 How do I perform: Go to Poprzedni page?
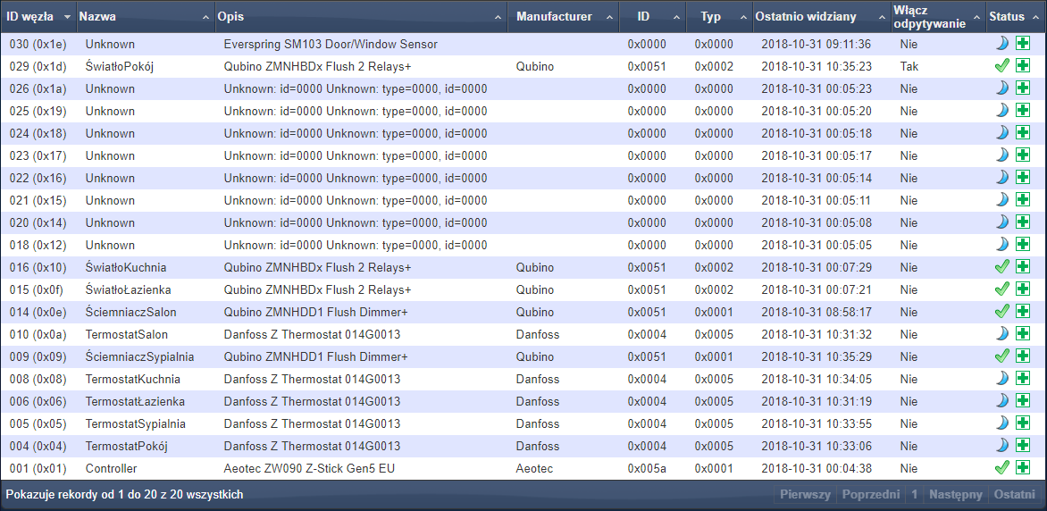(871, 495)
